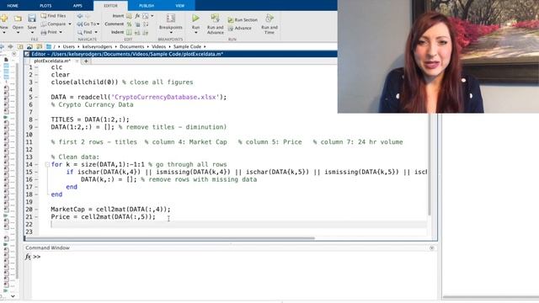Image resolution: width=539 pixels, height=303 pixels.
Task: Toggle breakpoint on line 5
Action: pyautogui.click(x=36, y=98)
